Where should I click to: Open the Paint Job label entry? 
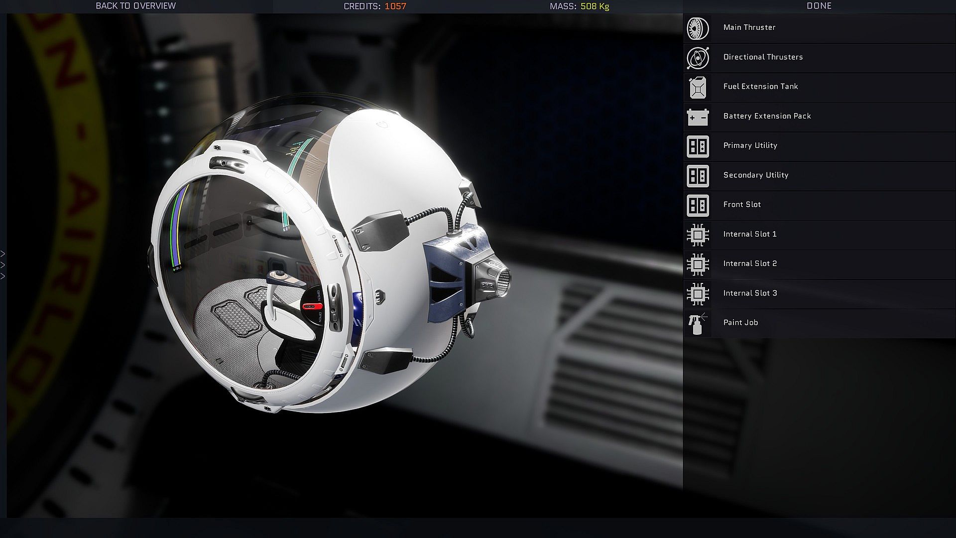(x=740, y=322)
